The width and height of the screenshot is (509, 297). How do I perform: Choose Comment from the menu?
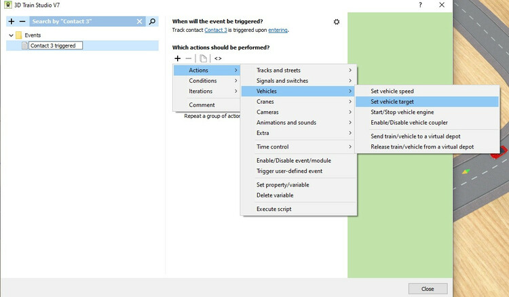(x=206, y=104)
